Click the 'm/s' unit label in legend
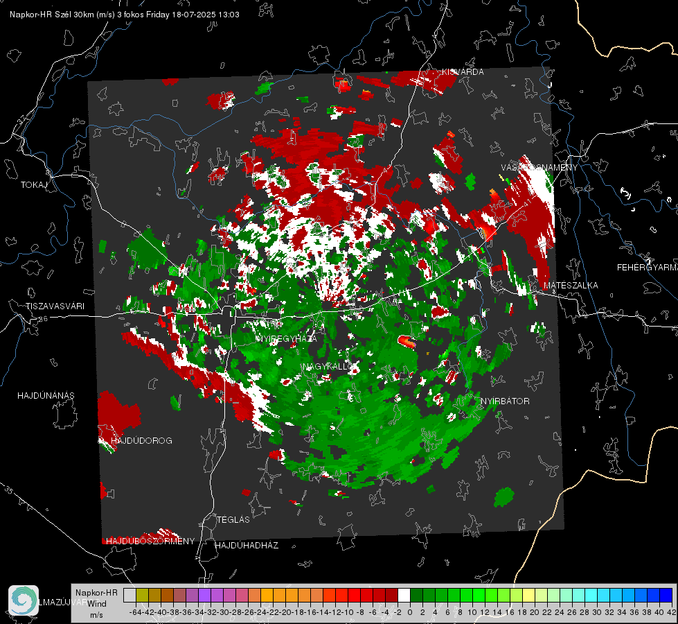Screen dimensions: 678x624 (x=96, y=615)
